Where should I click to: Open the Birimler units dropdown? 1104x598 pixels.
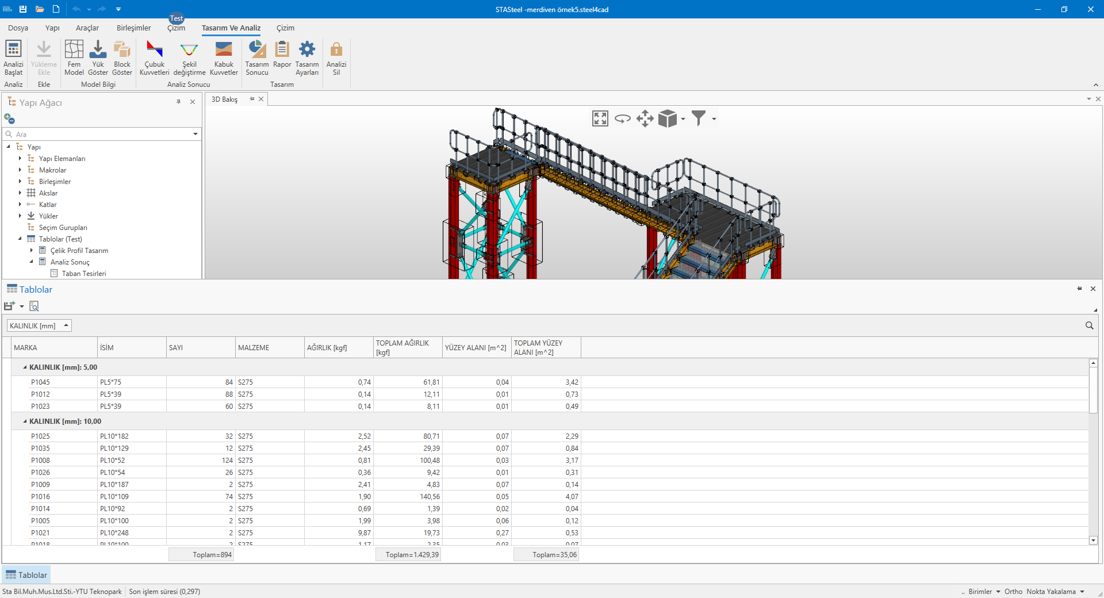click(x=984, y=592)
